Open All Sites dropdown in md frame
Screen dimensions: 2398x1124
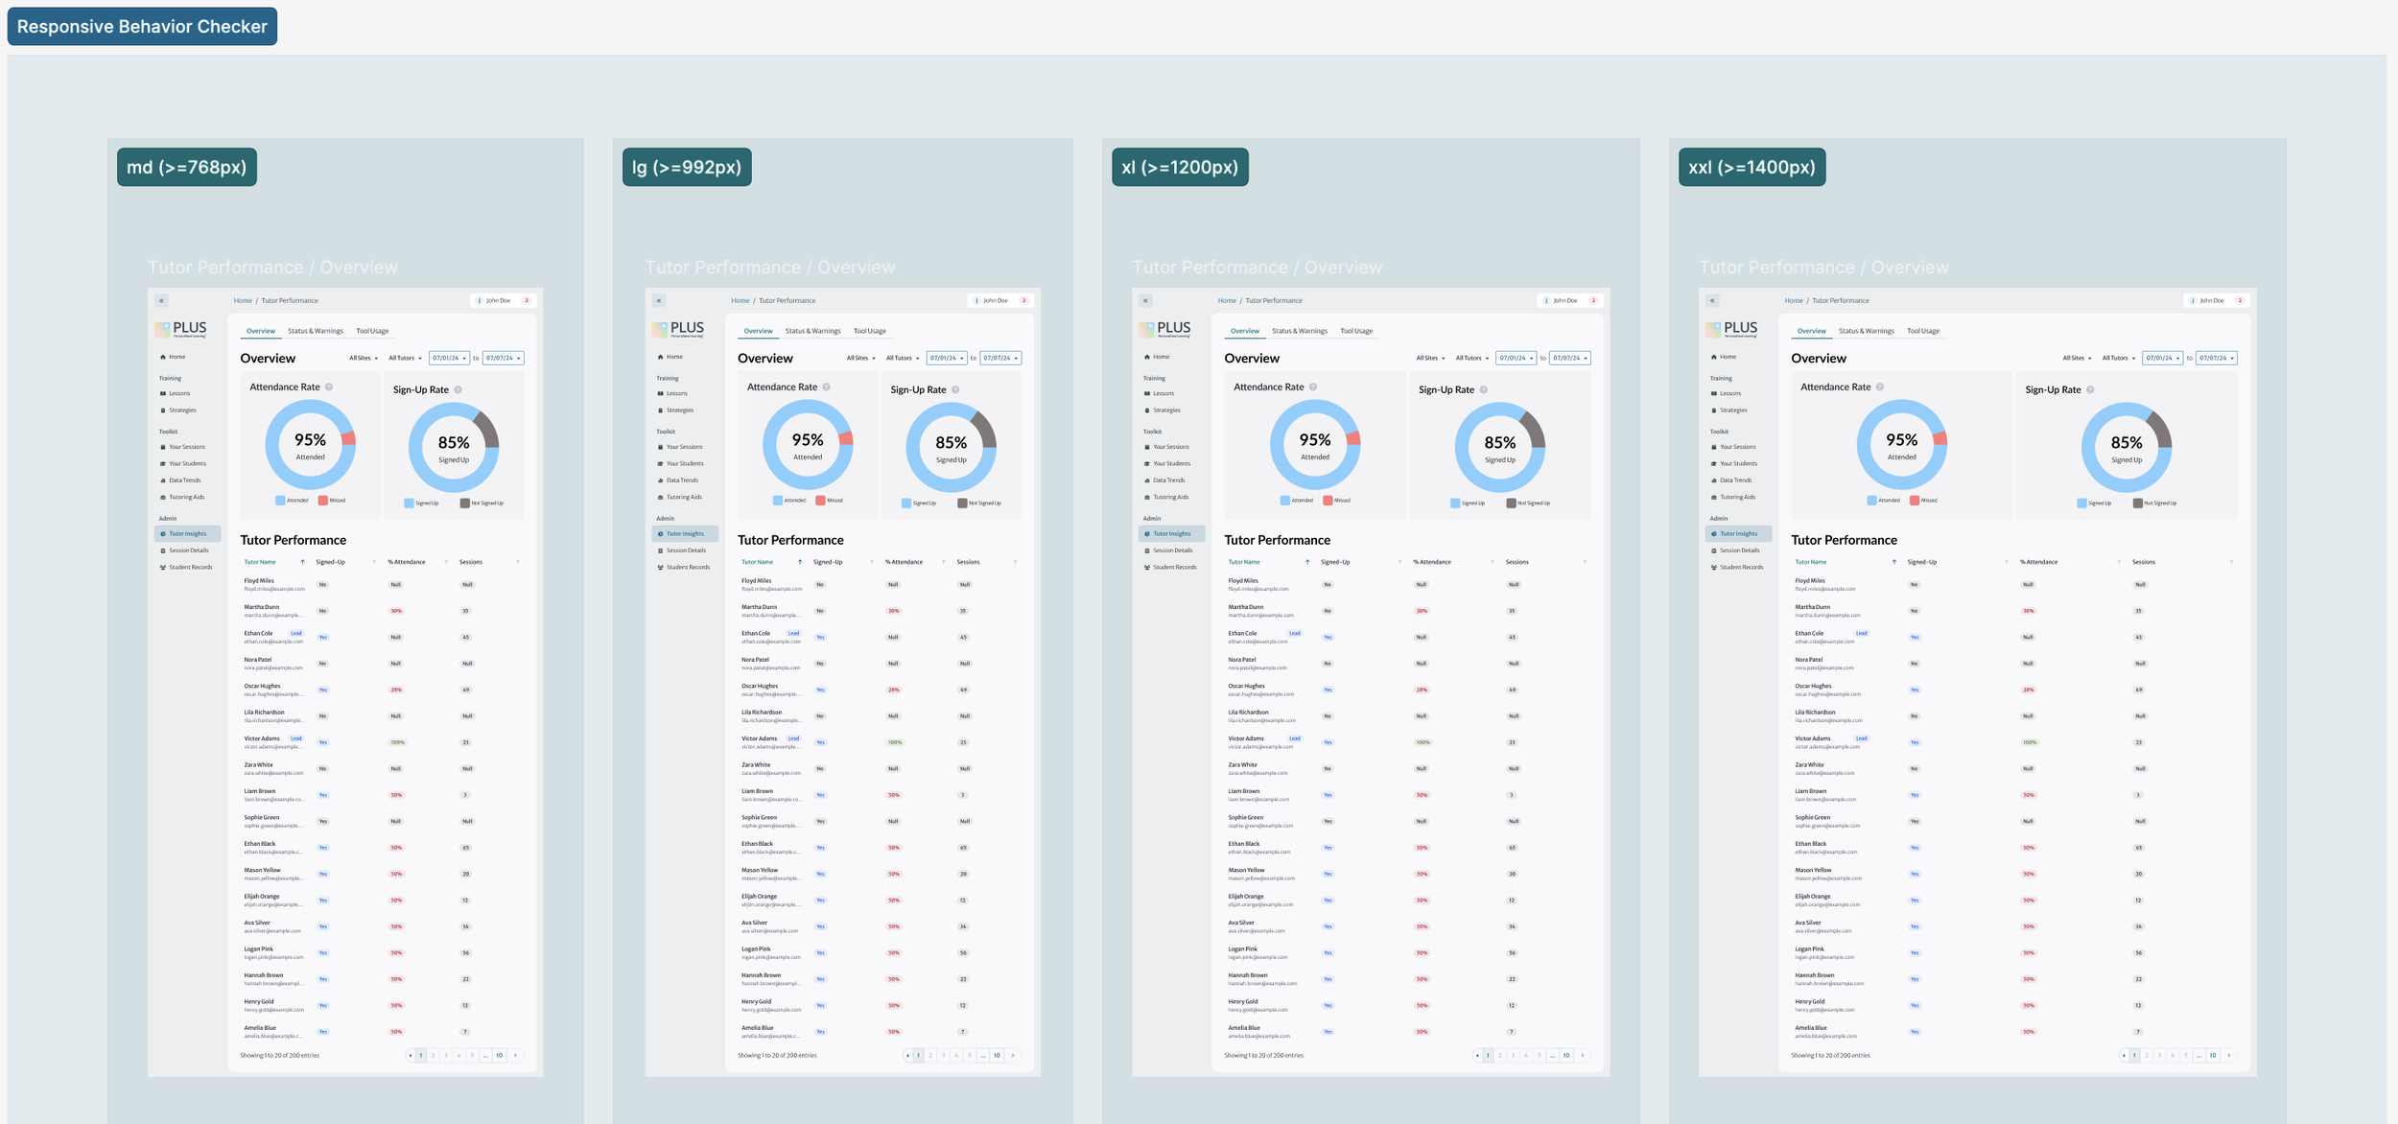[x=363, y=358]
